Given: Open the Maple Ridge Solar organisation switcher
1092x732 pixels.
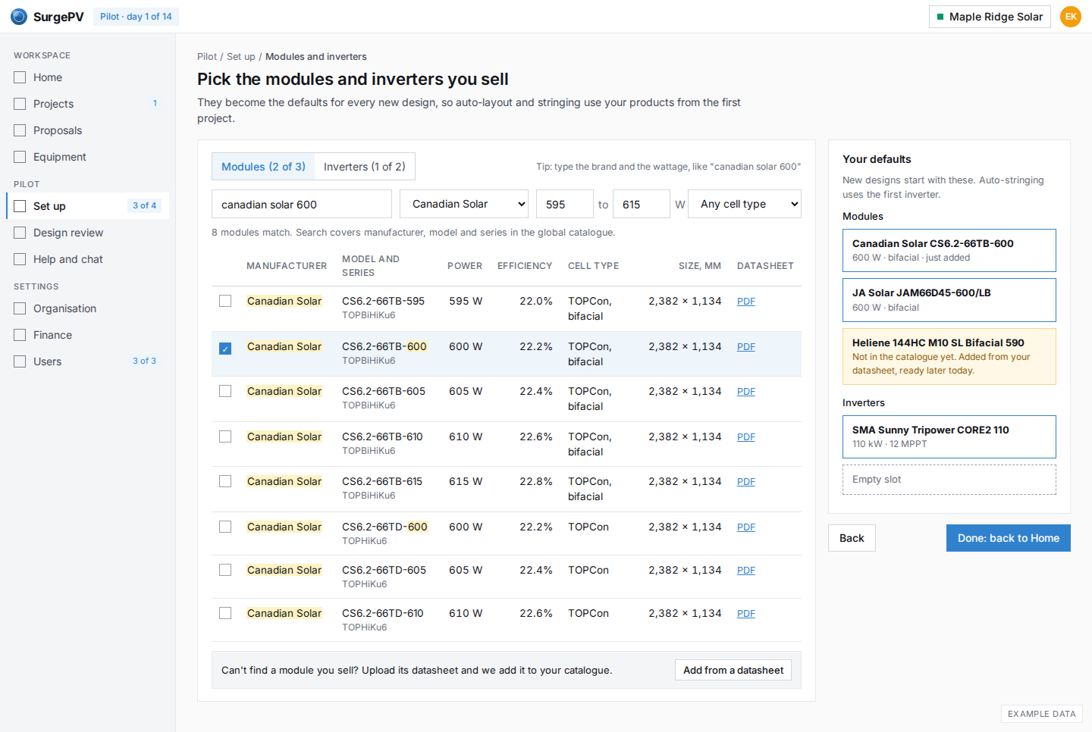Looking at the screenshot, I should (x=990, y=17).
